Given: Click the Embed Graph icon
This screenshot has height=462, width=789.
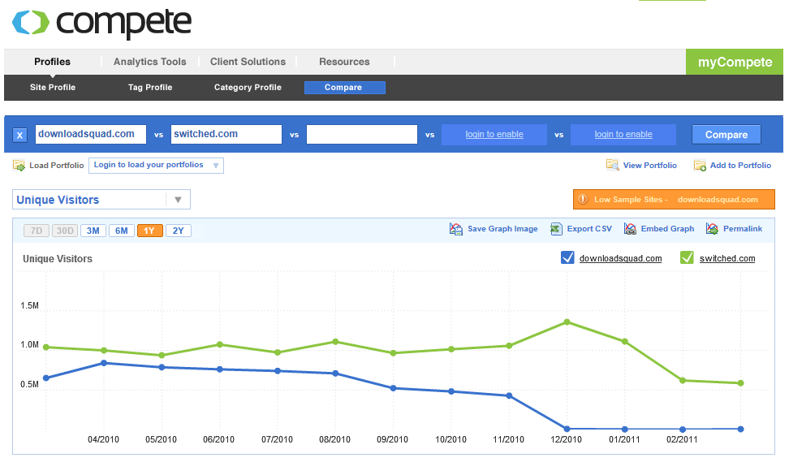Looking at the screenshot, I should (x=630, y=229).
